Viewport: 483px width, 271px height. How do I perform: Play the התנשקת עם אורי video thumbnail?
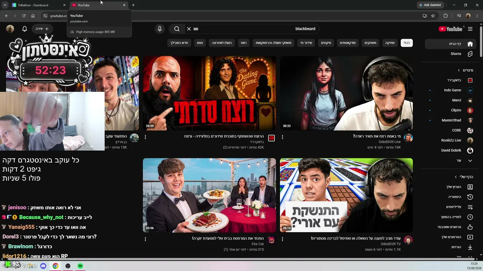point(346,195)
